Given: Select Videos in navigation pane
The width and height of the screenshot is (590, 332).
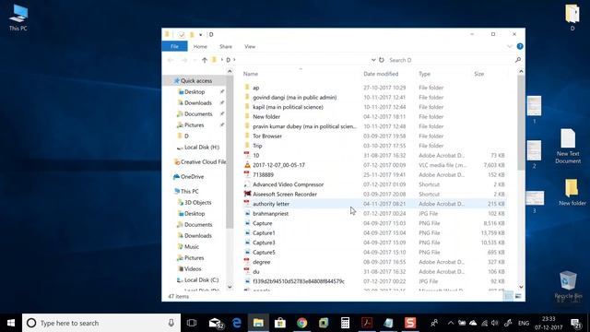Looking at the screenshot, I should coord(193,268).
